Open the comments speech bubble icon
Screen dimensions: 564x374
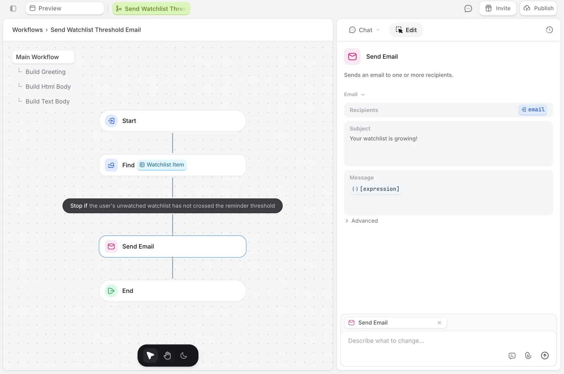tap(468, 8)
